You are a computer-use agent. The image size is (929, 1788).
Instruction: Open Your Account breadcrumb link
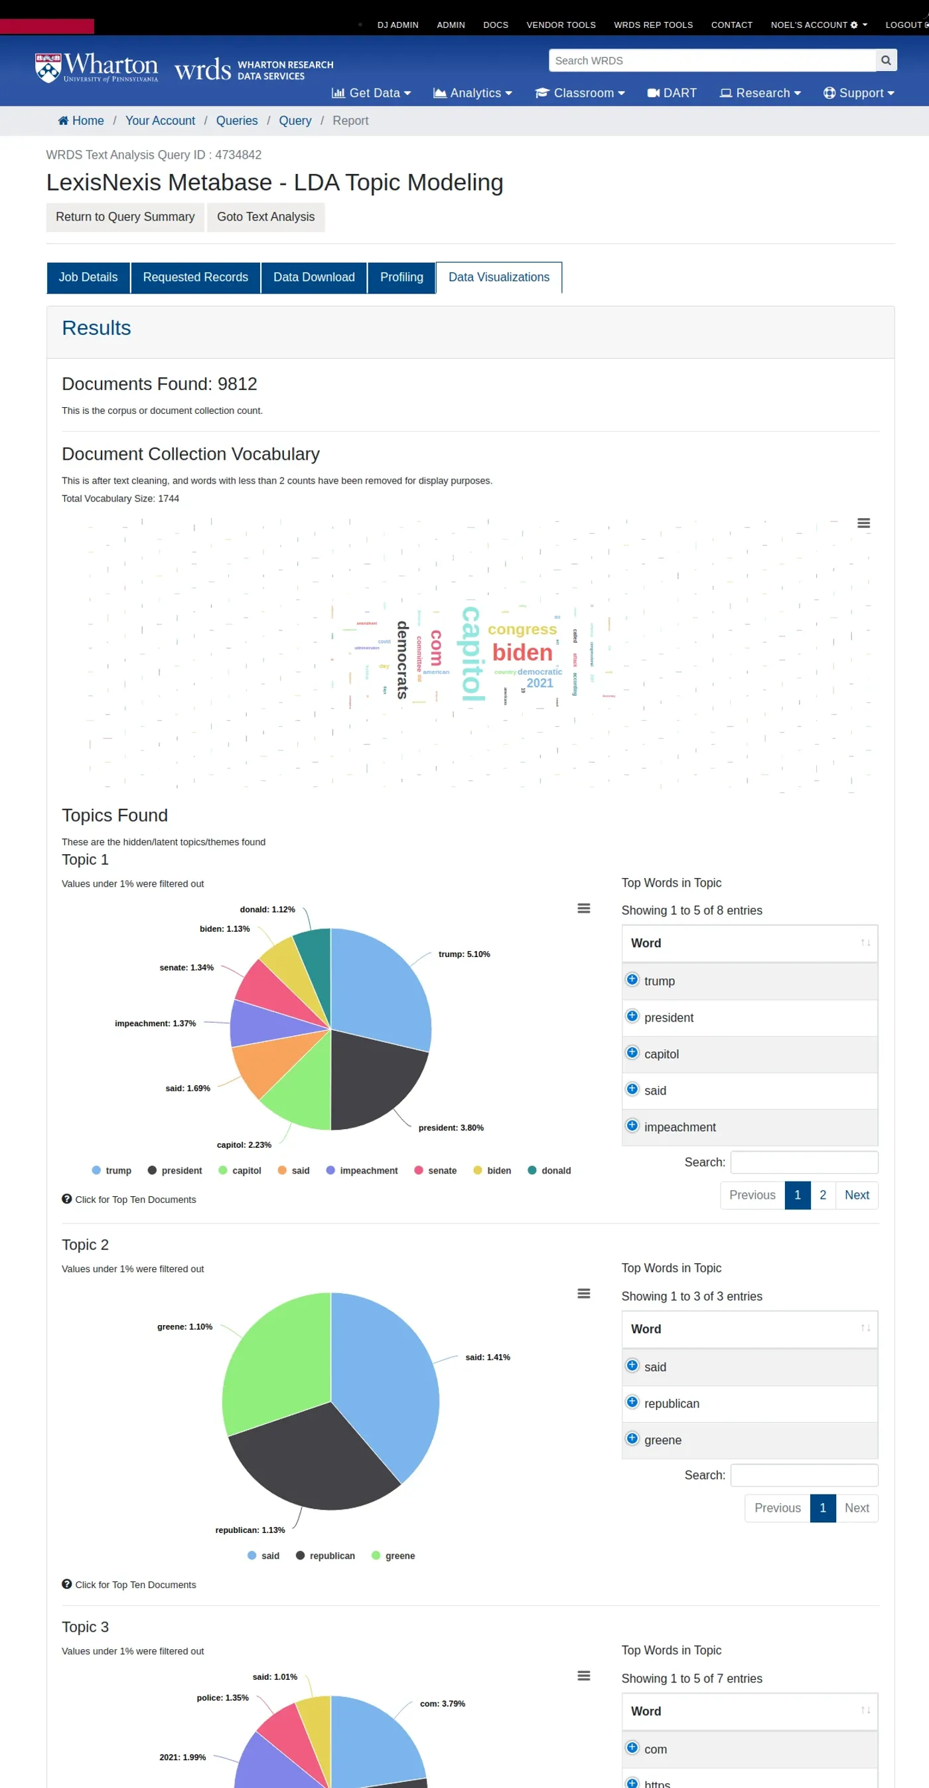[160, 121]
